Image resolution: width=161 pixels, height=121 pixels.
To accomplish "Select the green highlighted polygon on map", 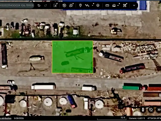I will (73, 57).
